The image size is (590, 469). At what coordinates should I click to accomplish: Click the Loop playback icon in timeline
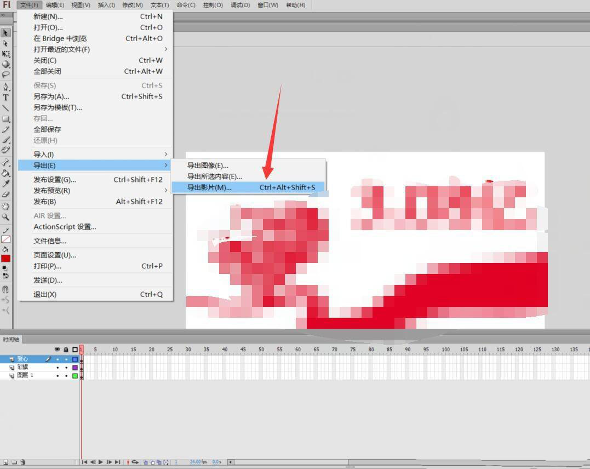point(135,462)
